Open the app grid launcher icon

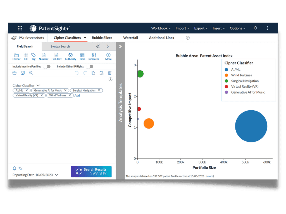[x=20, y=28]
